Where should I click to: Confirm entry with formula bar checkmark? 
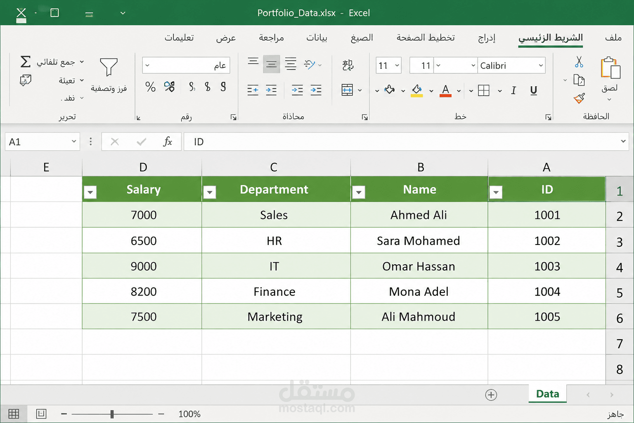coord(141,142)
